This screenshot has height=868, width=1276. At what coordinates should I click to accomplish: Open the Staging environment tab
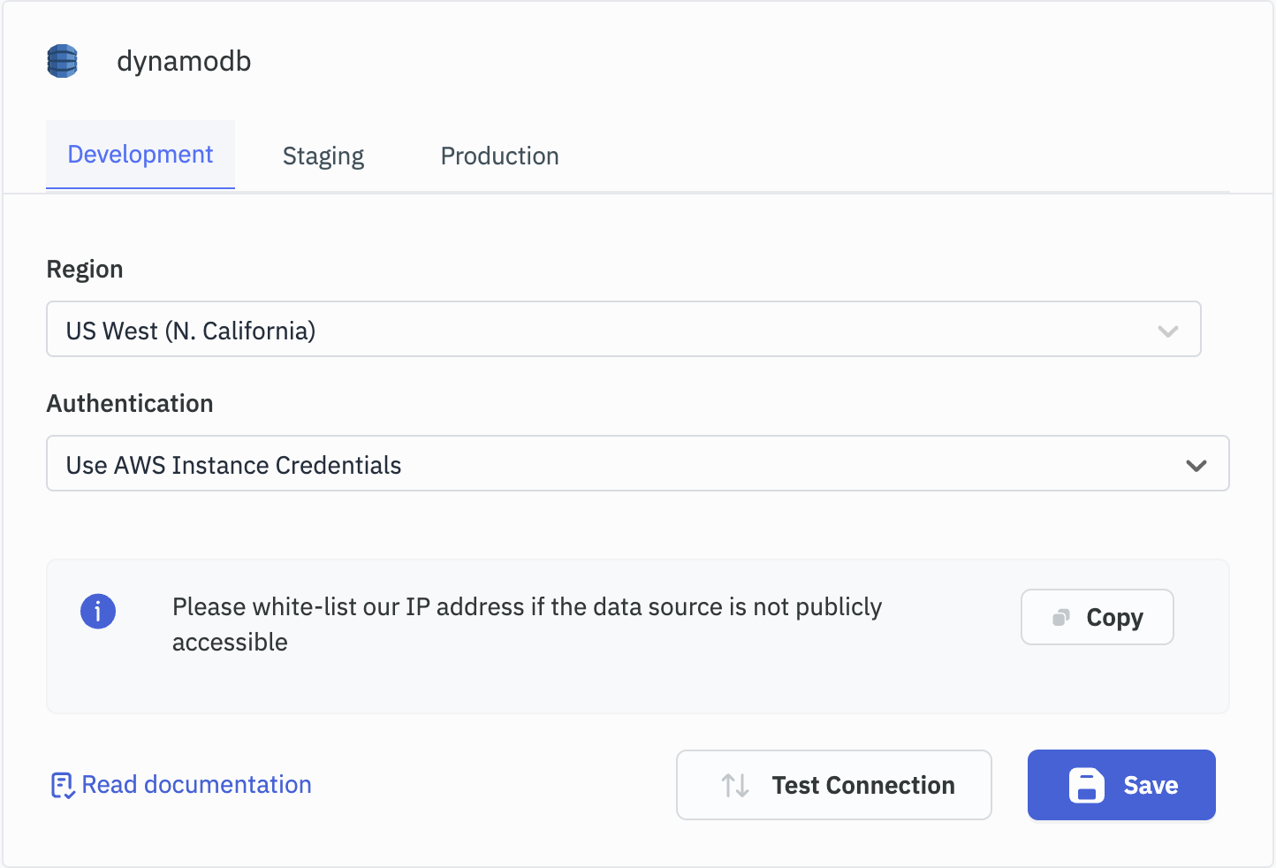click(x=323, y=156)
